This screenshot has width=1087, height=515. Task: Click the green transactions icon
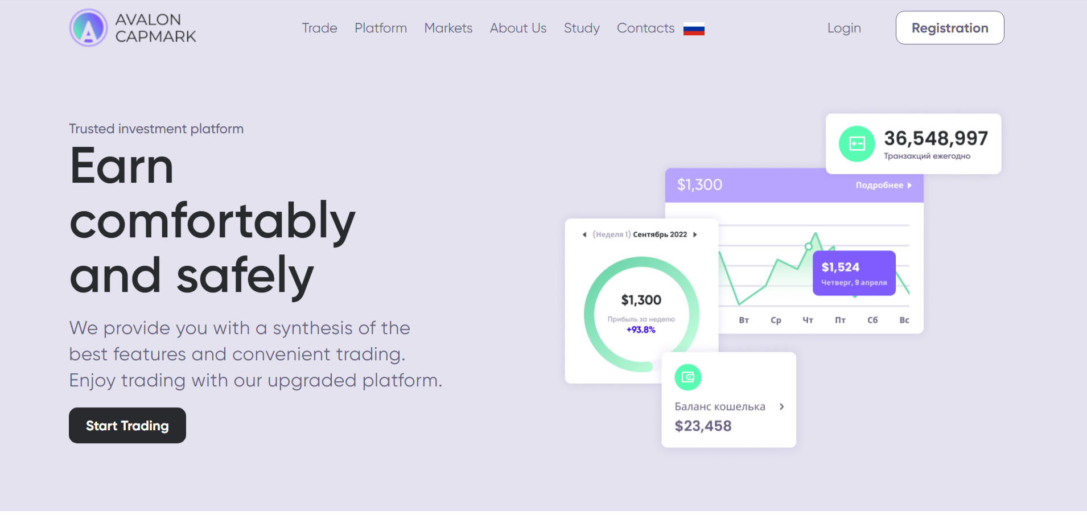pyautogui.click(x=857, y=144)
